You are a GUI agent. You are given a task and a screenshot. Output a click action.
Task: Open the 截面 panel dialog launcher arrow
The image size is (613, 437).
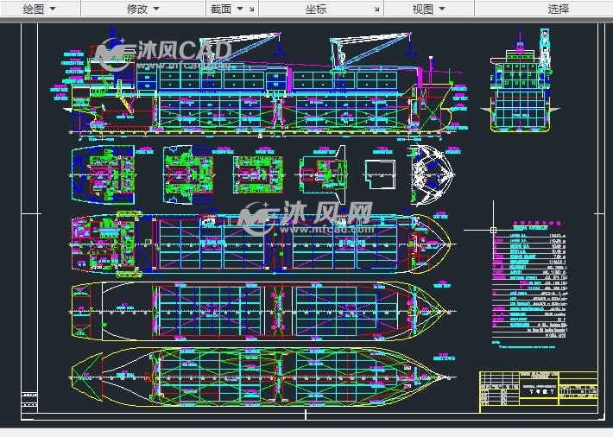point(252,9)
